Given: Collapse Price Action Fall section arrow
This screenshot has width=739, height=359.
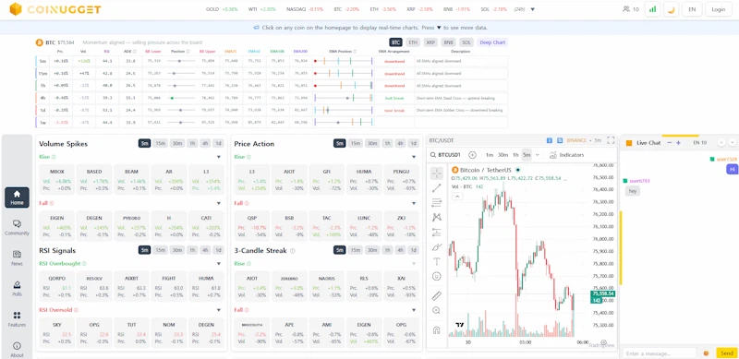Looking at the screenshot, I should click(414, 204).
